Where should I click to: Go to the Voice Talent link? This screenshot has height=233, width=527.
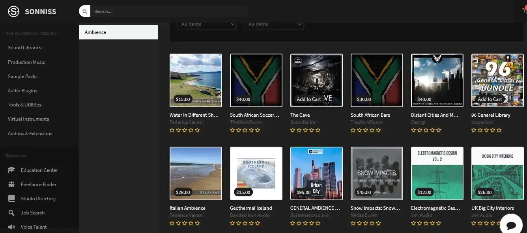click(34, 227)
